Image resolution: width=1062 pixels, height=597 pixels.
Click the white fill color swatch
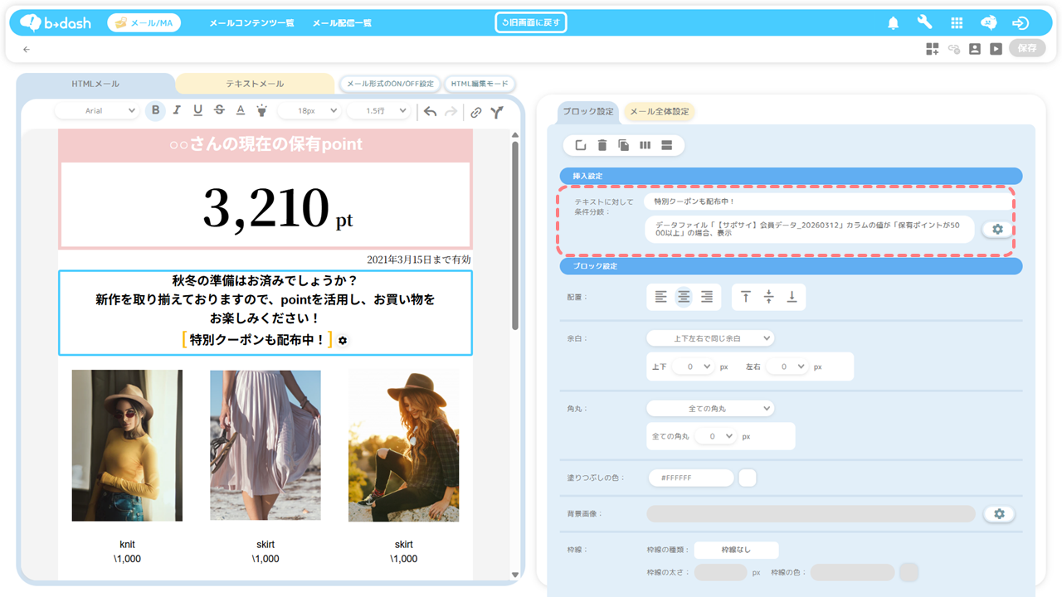(747, 478)
